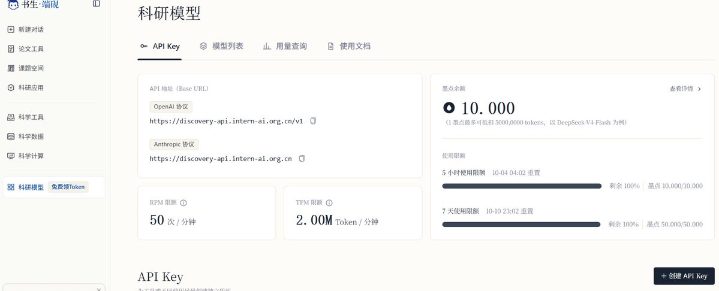Click the 论文工具 sidebar icon

11,49
